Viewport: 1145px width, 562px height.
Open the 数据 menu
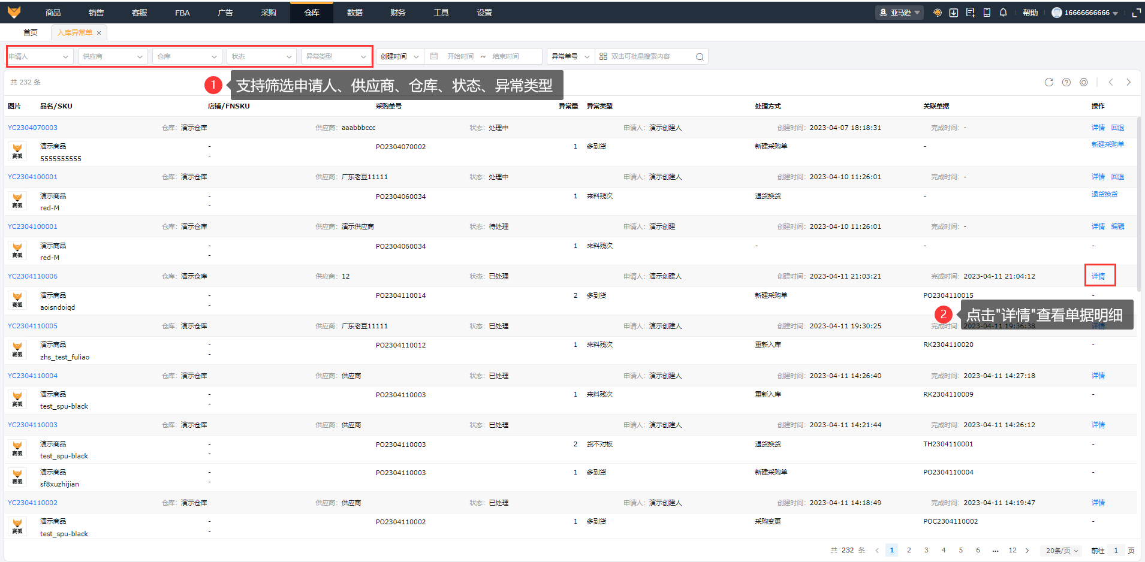pos(355,13)
